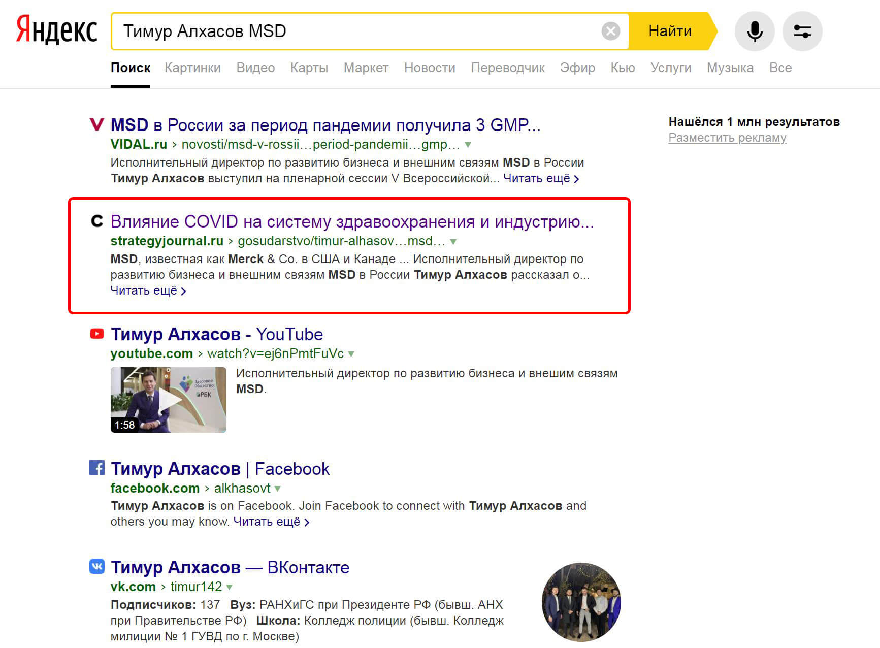Click Читать ещё in the Facebook snippet

(x=271, y=522)
